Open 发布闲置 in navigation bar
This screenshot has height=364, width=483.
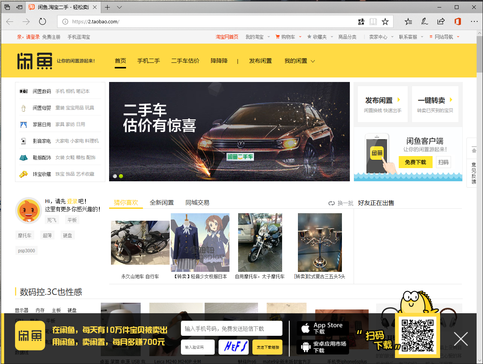pyautogui.click(x=260, y=61)
